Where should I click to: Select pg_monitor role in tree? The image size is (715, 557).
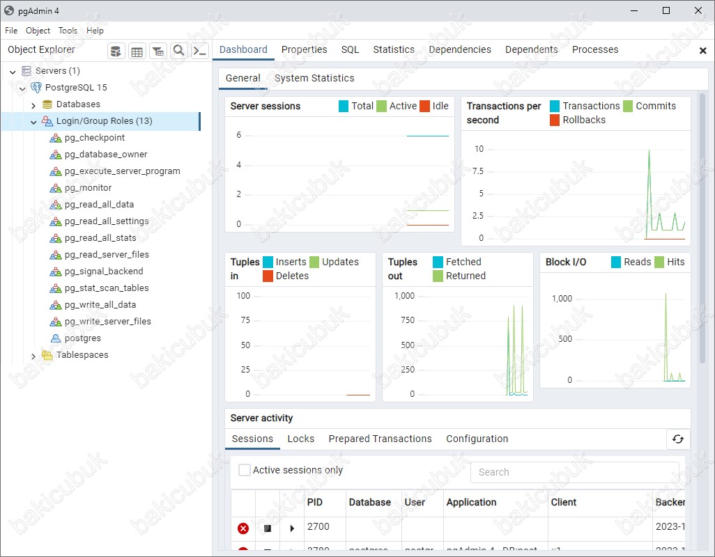point(88,188)
